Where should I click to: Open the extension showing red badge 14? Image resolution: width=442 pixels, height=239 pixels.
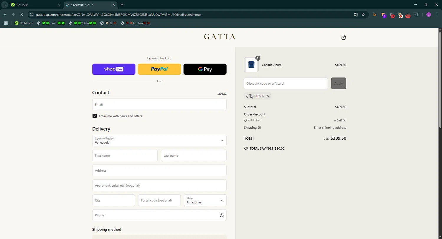click(x=392, y=15)
